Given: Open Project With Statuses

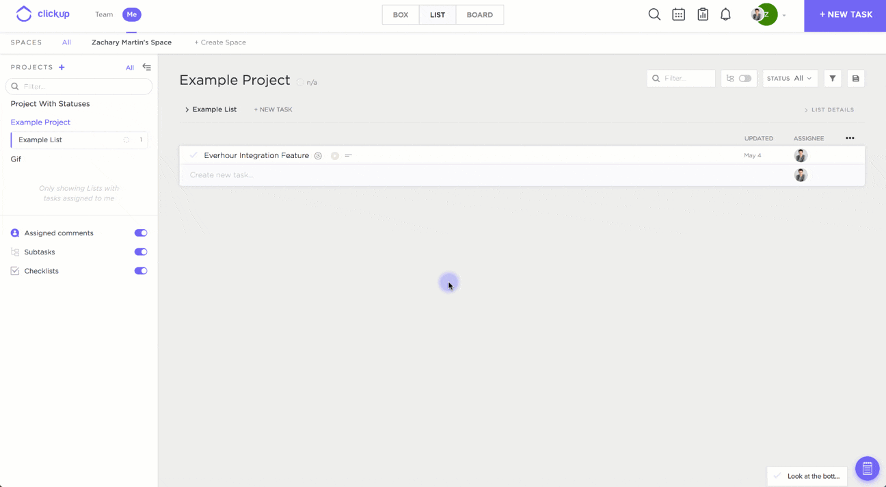Looking at the screenshot, I should point(50,104).
